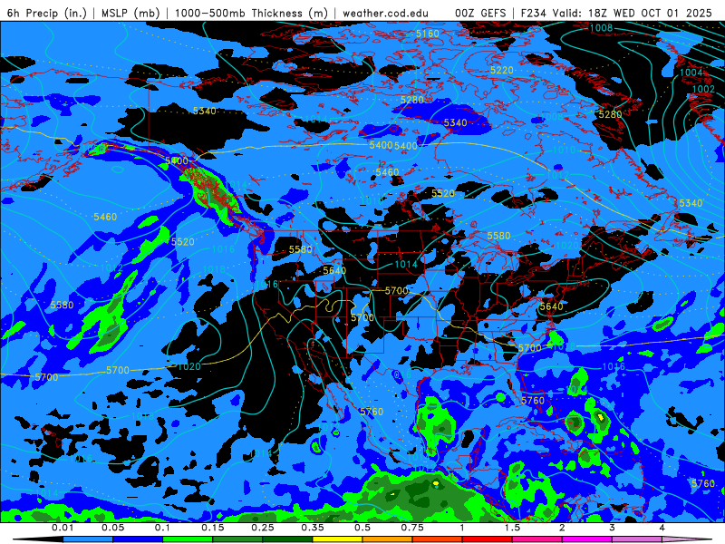This screenshot has width=725, height=544.
Task: Click the 5640 thickness label over the Rockies
Action: pyautogui.click(x=334, y=270)
